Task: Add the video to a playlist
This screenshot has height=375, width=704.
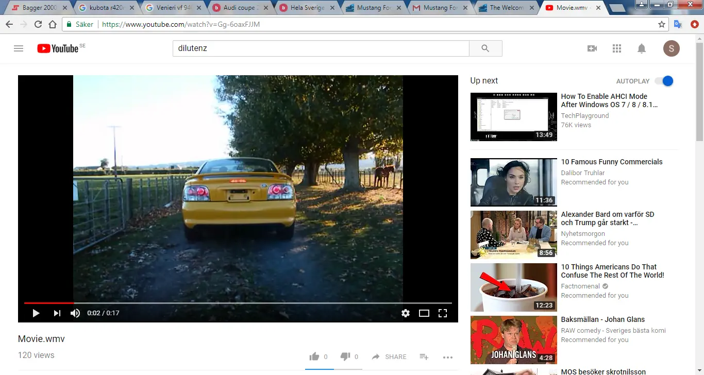Action: [424, 356]
